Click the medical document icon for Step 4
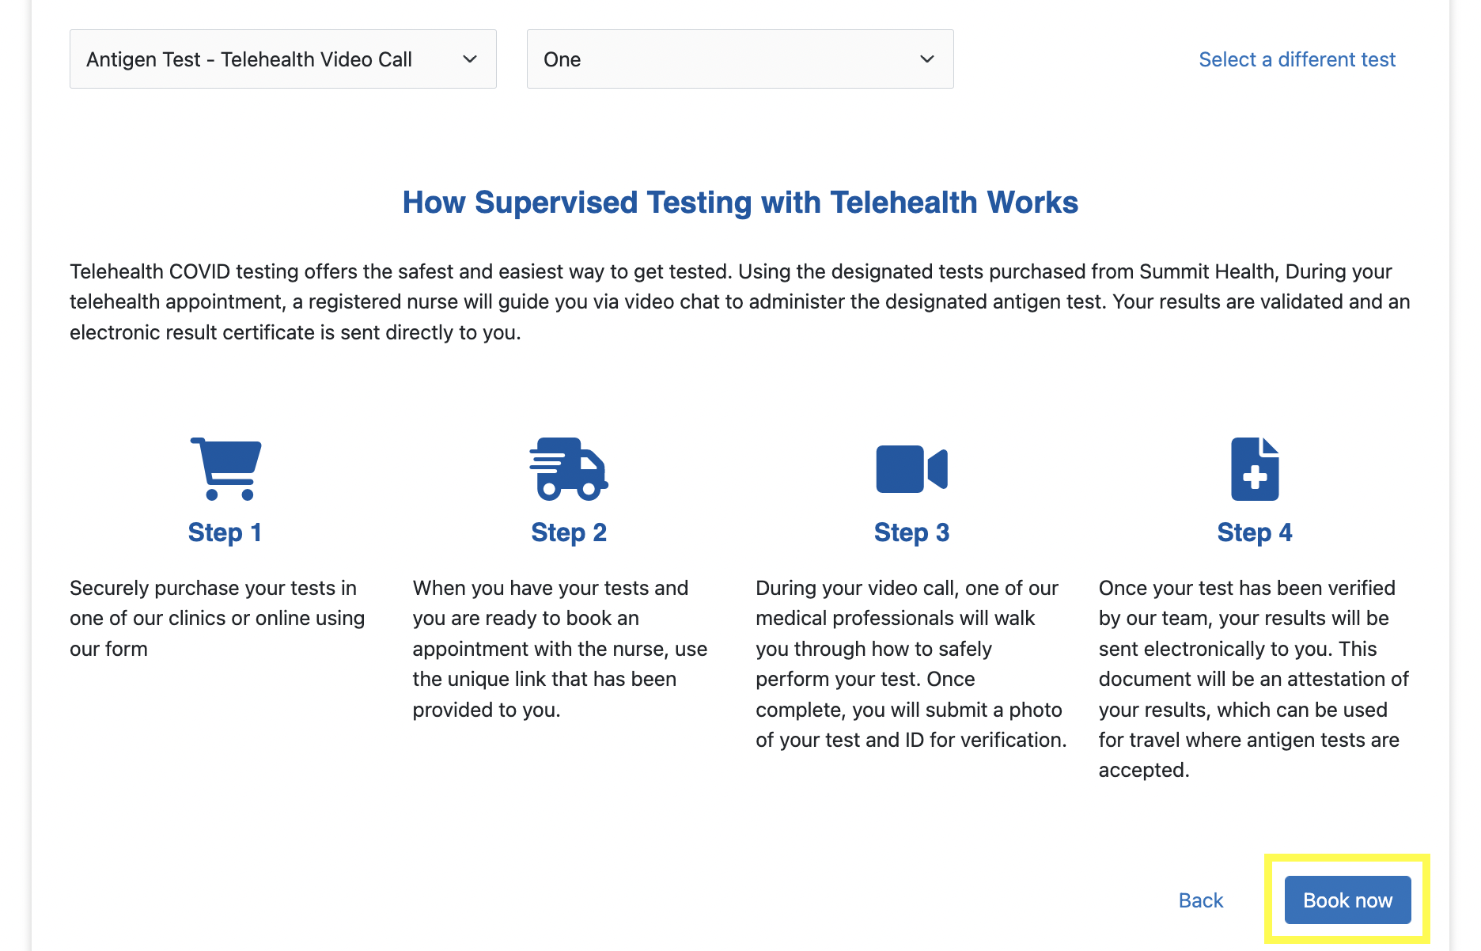Viewport: 1481px width, 951px height. [1255, 468]
